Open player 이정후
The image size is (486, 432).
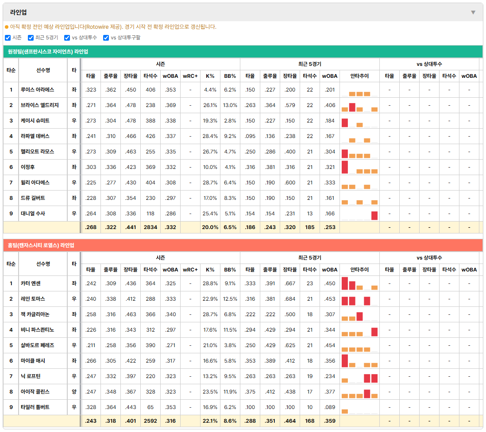27,167
